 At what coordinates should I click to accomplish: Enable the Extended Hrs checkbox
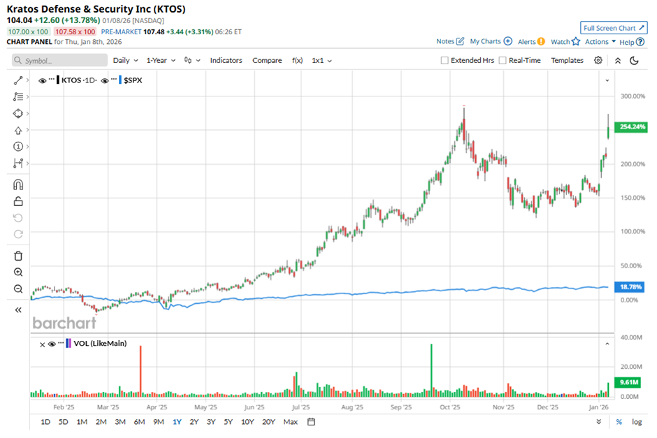point(445,61)
